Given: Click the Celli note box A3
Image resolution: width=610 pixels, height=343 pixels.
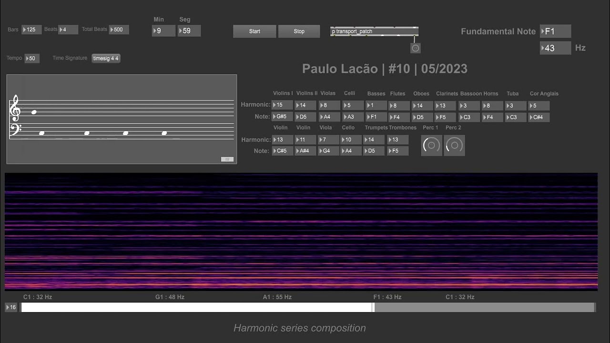Looking at the screenshot, I should point(352,117).
